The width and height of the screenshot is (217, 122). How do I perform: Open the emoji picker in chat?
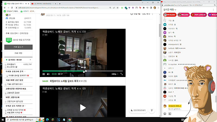point(165,114)
